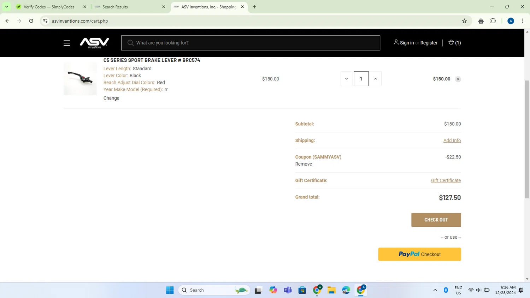Viewport: 530px width, 298px height.
Task: Open a new browser tab
Action: click(254, 7)
